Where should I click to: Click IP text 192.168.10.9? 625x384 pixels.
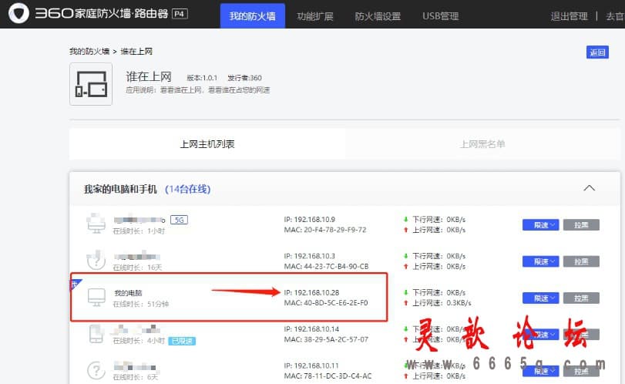tap(309, 219)
